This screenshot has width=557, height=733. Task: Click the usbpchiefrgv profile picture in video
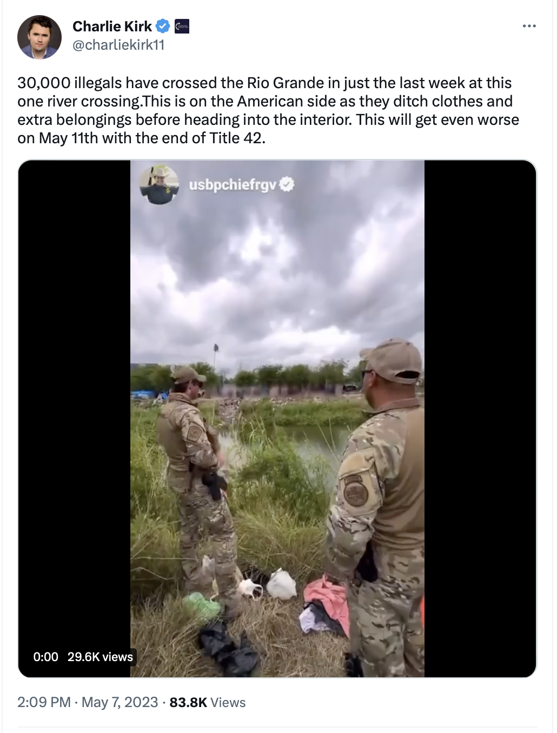(159, 184)
